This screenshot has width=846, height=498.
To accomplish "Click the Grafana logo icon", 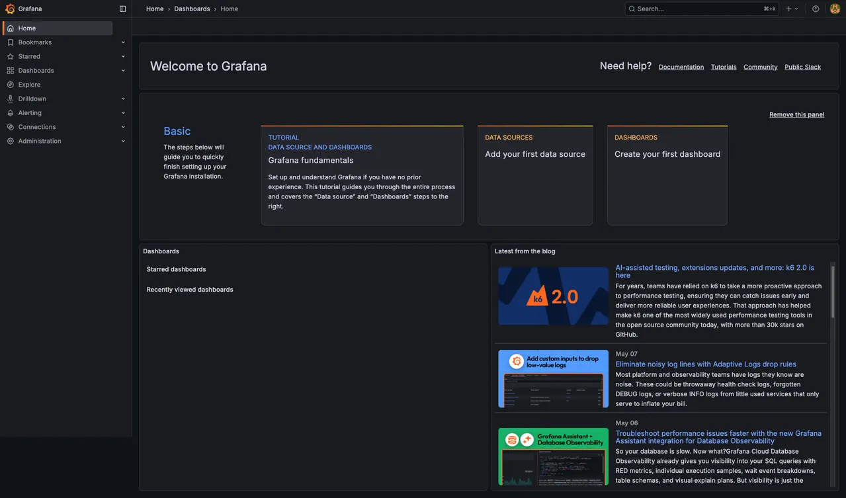I will (x=10, y=9).
